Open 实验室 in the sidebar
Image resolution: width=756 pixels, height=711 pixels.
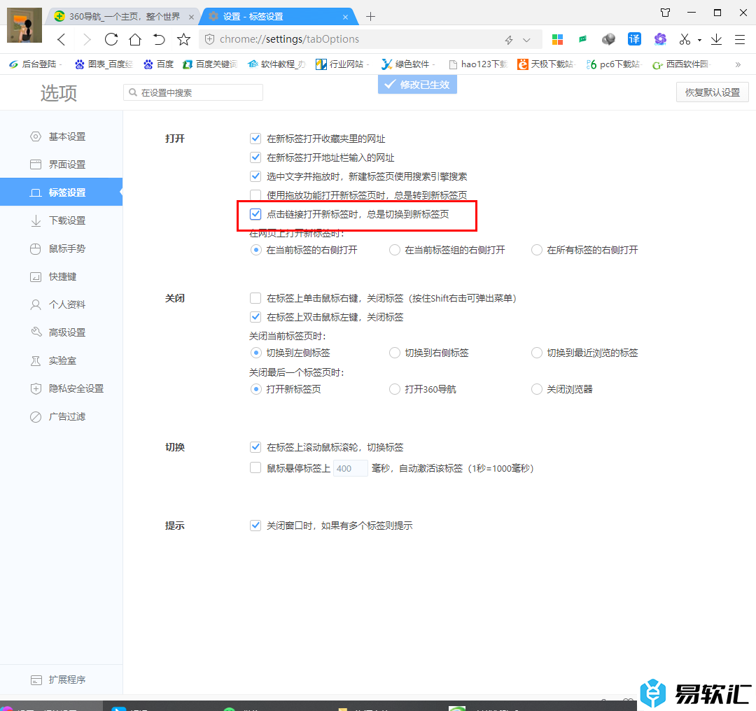click(61, 360)
